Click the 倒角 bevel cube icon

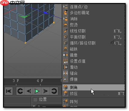click(66, 87)
